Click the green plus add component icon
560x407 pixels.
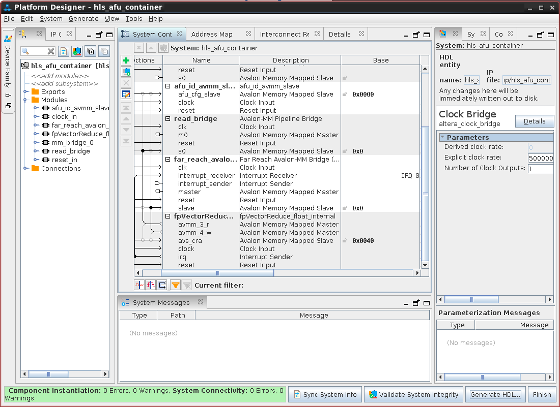(126, 61)
